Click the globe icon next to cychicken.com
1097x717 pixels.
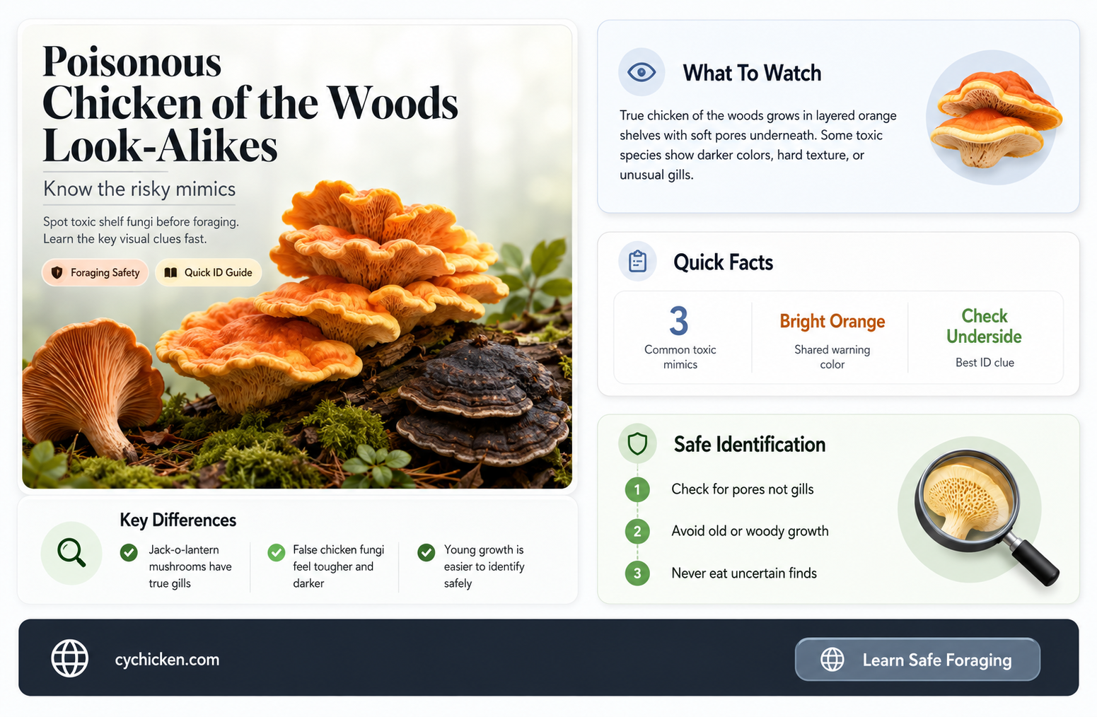(x=70, y=658)
